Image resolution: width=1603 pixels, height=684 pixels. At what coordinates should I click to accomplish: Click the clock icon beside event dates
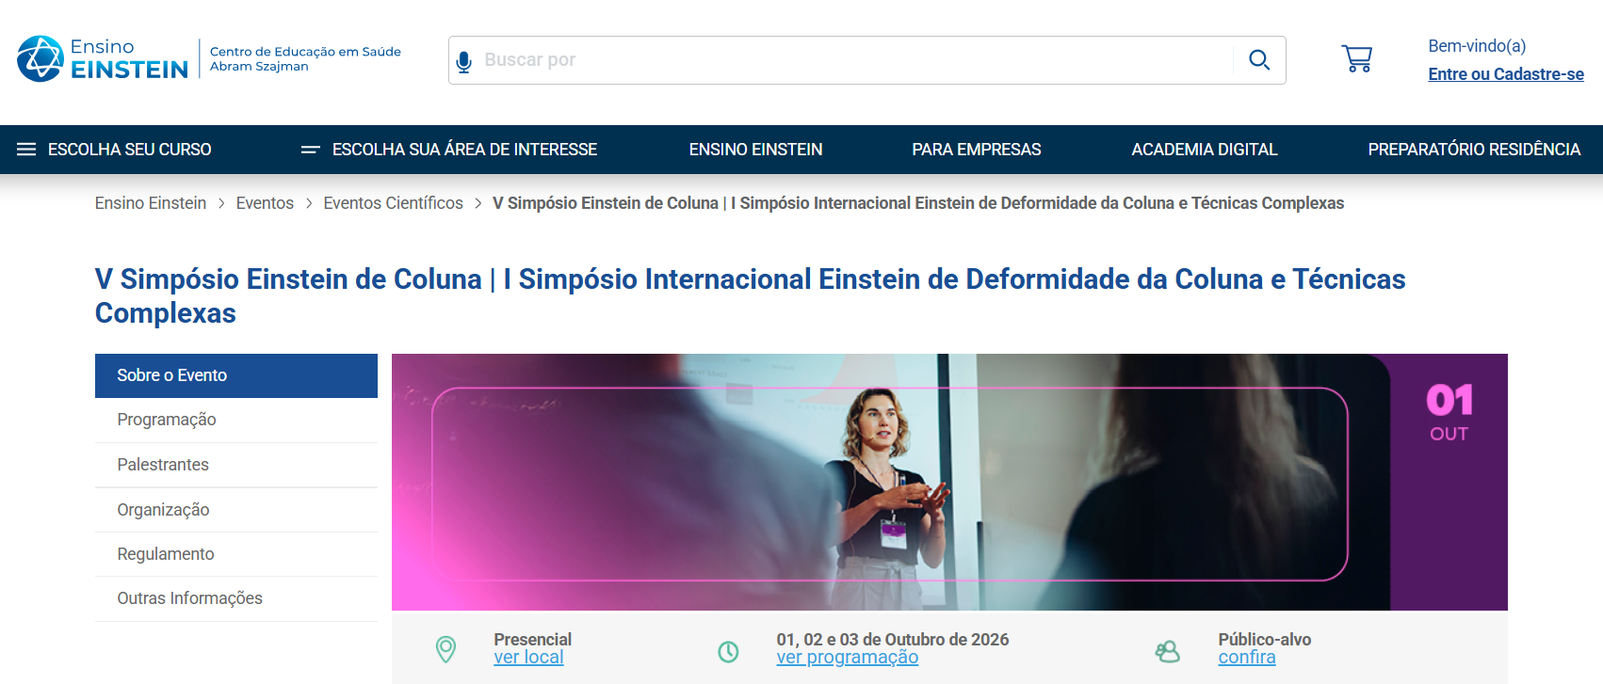click(x=728, y=651)
